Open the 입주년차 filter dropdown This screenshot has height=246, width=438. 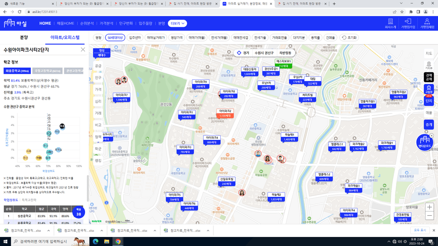coord(135,38)
